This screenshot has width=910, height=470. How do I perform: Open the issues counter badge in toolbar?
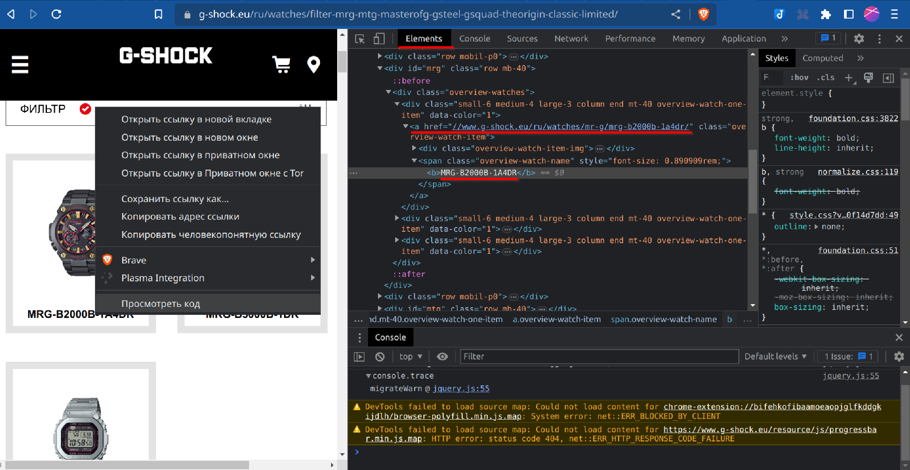828,38
